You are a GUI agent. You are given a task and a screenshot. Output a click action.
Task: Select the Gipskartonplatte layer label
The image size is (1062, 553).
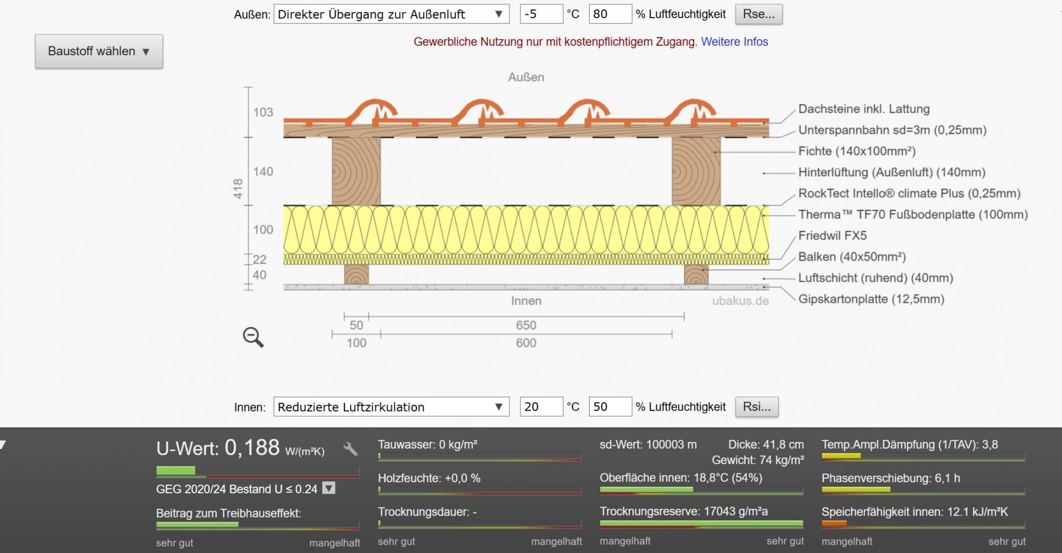[x=871, y=299]
